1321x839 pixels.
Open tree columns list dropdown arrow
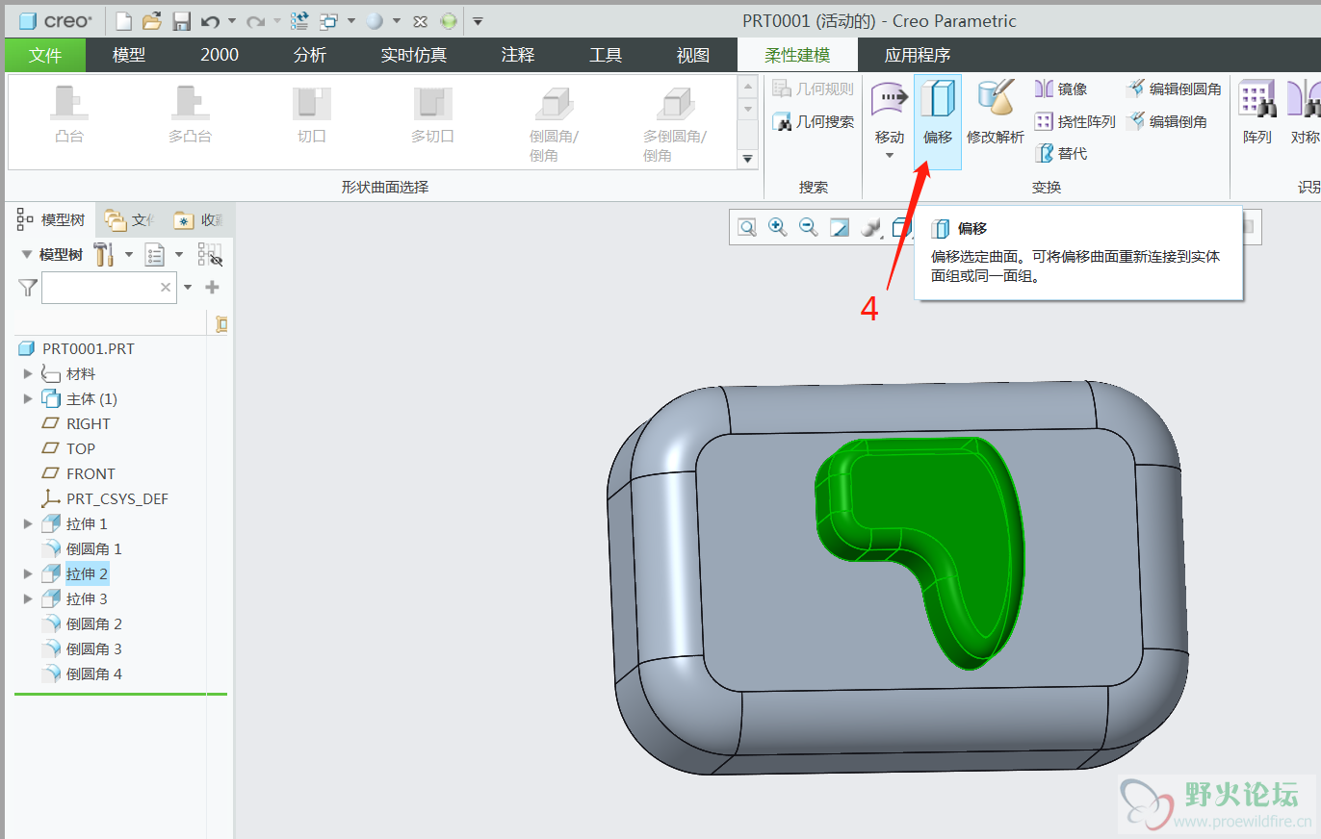178,255
